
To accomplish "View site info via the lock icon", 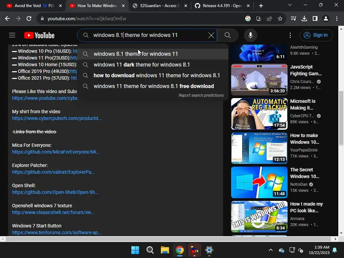I will [x=42, y=19].
